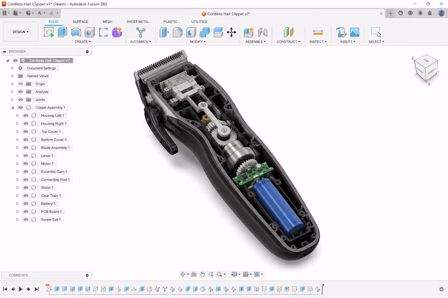This screenshot has width=448, height=298.
Task: Toggle visibility of Battery:1
Action: [x=26, y=203]
